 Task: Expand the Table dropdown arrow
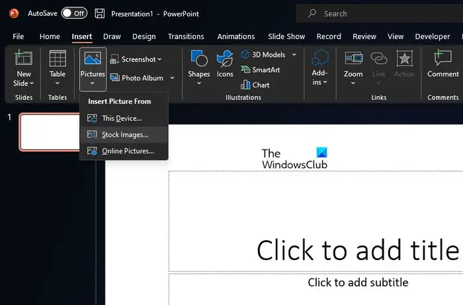58,83
